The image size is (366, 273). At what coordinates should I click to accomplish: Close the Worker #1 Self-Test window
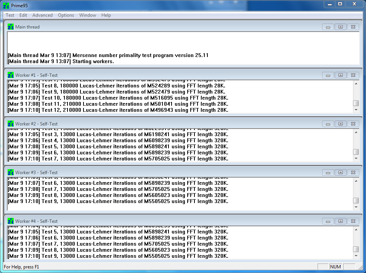353,75
